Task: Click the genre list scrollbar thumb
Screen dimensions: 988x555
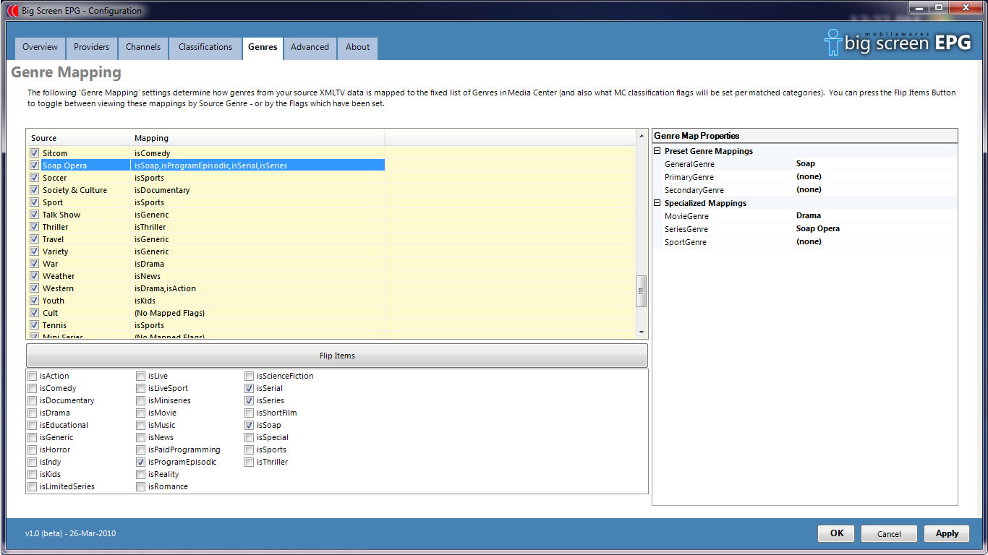Action: [x=641, y=291]
